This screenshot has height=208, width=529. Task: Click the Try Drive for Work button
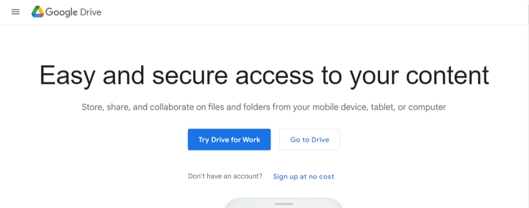pyautogui.click(x=229, y=140)
